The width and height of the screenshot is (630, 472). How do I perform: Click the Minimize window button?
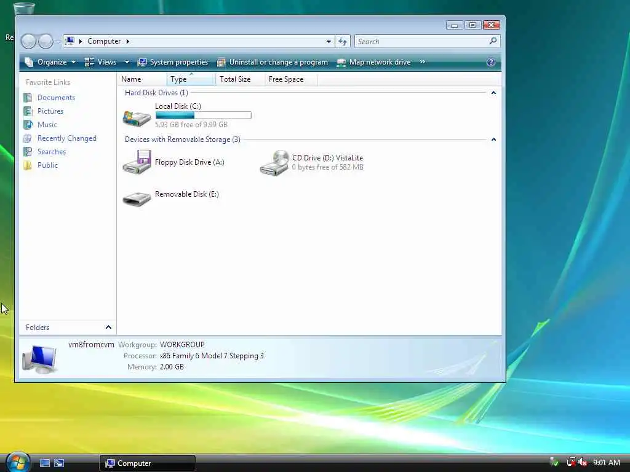(455, 25)
